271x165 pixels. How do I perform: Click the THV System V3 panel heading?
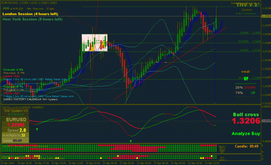pos(16,111)
